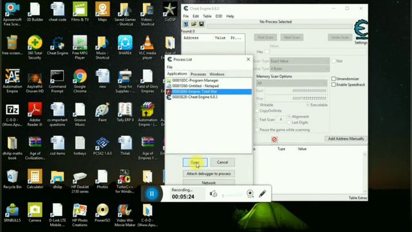Click the recorder speaker volume icon
Screen dimensions: 412x232
tap(213, 194)
